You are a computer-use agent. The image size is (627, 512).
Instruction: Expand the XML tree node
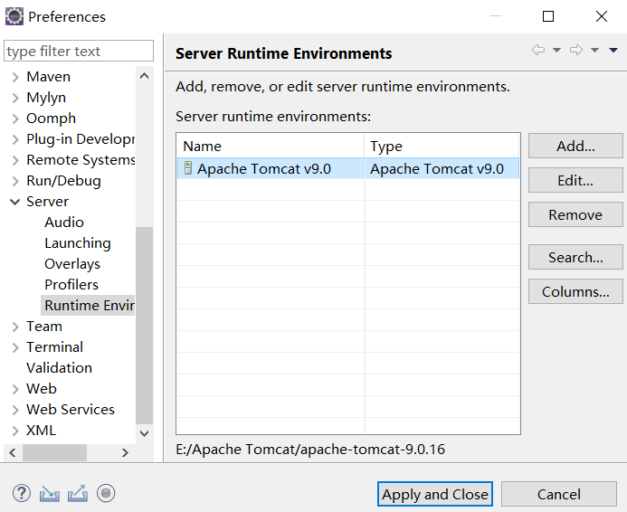15,431
